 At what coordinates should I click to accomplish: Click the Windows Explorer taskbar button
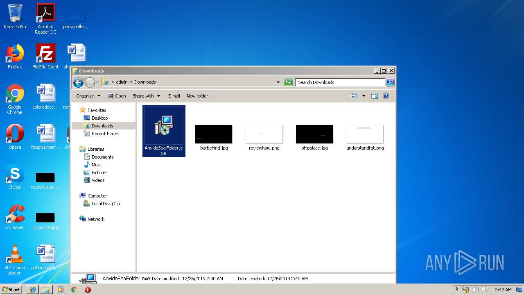pos(46,290)
